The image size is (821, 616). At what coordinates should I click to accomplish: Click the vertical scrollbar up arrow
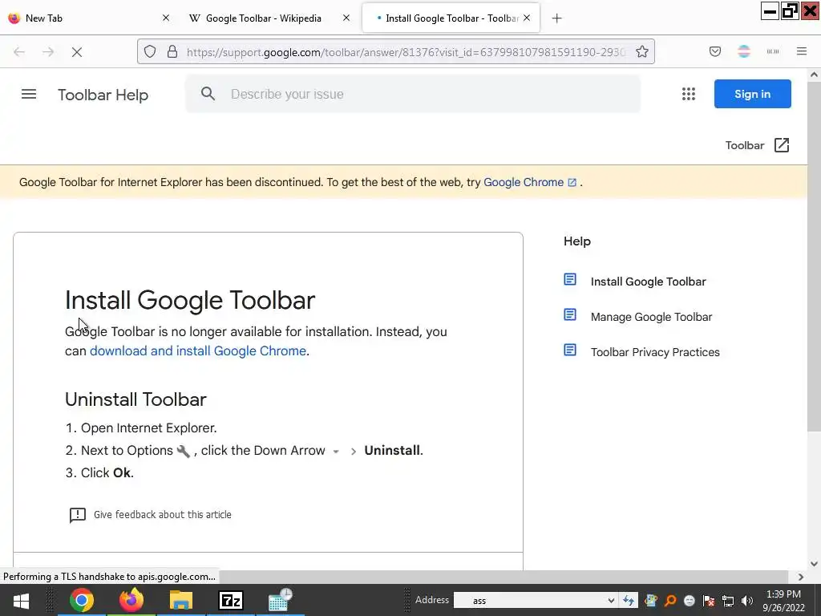(x=814, y=75)
